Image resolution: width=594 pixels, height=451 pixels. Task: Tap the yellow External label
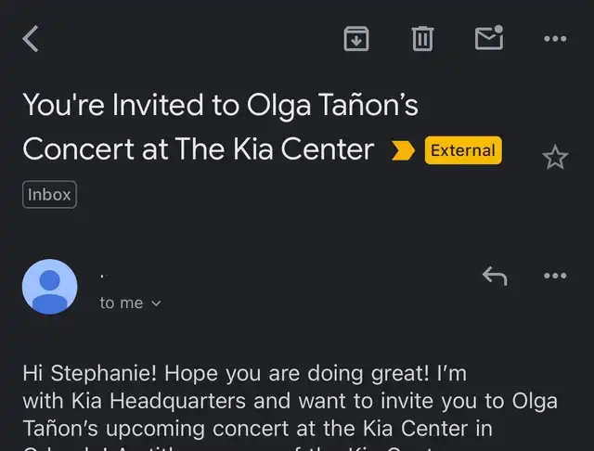[463, 150]
